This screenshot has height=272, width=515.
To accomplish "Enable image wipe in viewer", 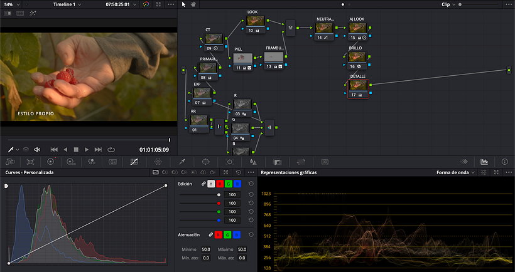I will [x=8, y=13].
